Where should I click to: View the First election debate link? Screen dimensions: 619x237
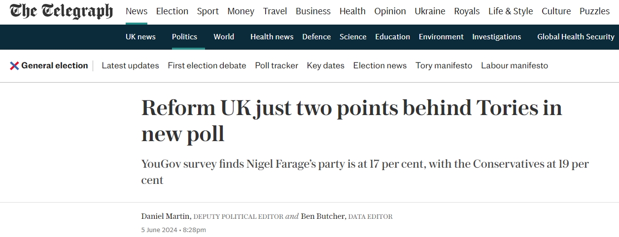(207, 65)
